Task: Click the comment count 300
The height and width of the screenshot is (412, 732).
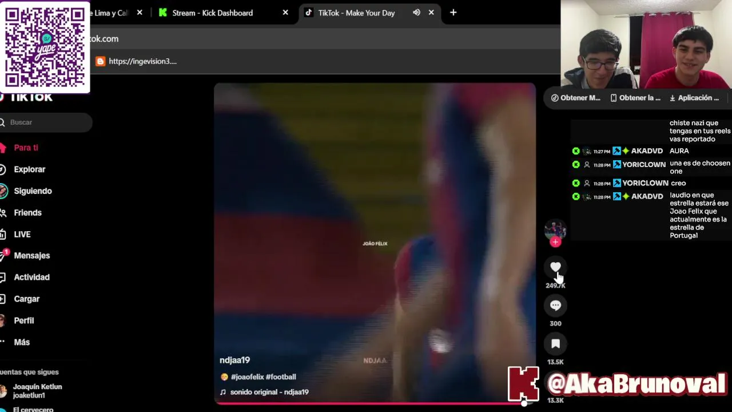Action: pyautogui.click(x=555, y=323)
